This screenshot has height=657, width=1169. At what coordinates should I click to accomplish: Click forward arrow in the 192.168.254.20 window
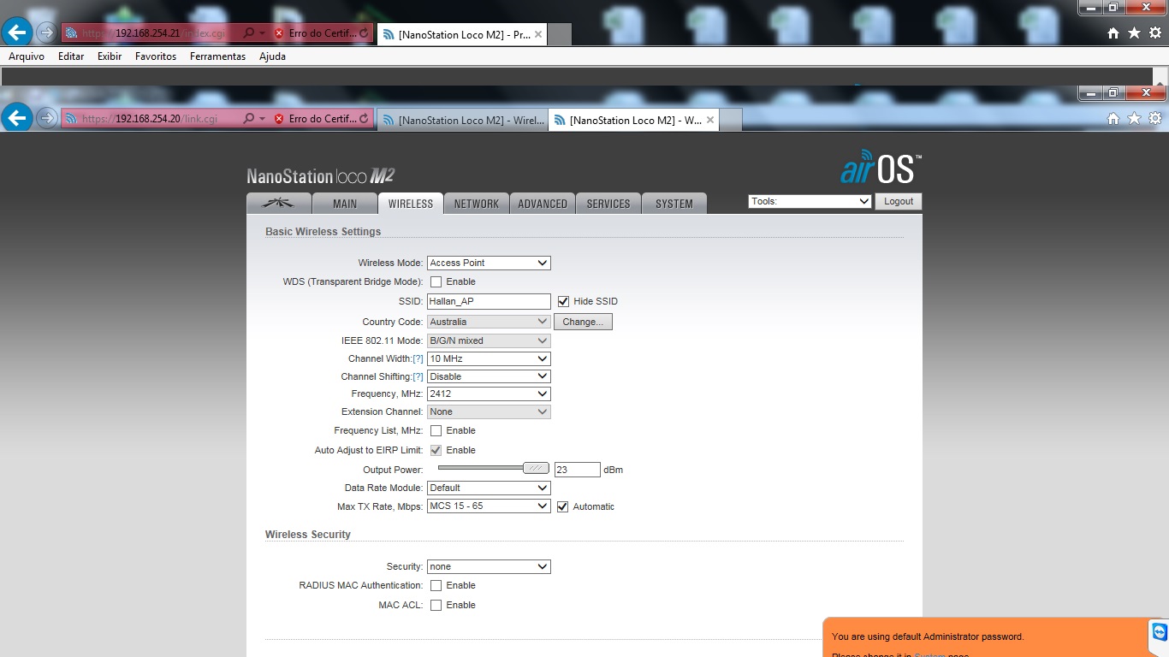coord(47,118)
